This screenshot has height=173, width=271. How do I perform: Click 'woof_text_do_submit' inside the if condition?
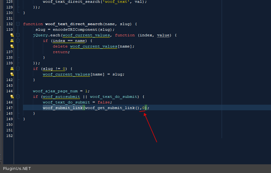tap(113, 97)
